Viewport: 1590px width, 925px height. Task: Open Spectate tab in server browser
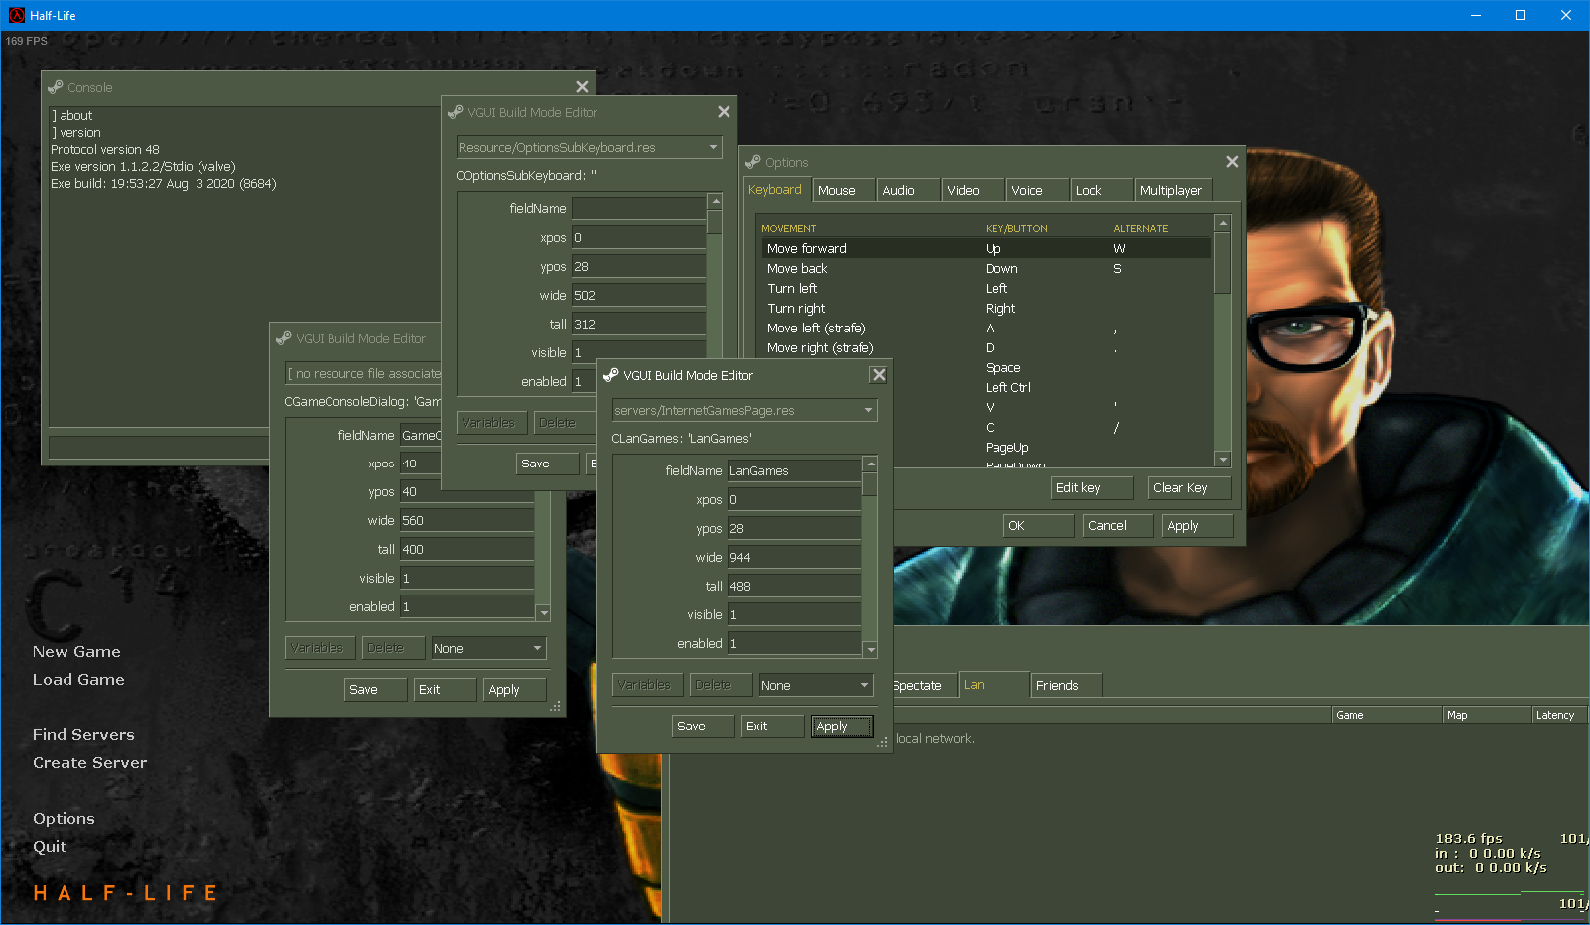tap(923, 685)
